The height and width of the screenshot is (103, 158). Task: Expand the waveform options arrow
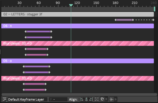(116, 99)
